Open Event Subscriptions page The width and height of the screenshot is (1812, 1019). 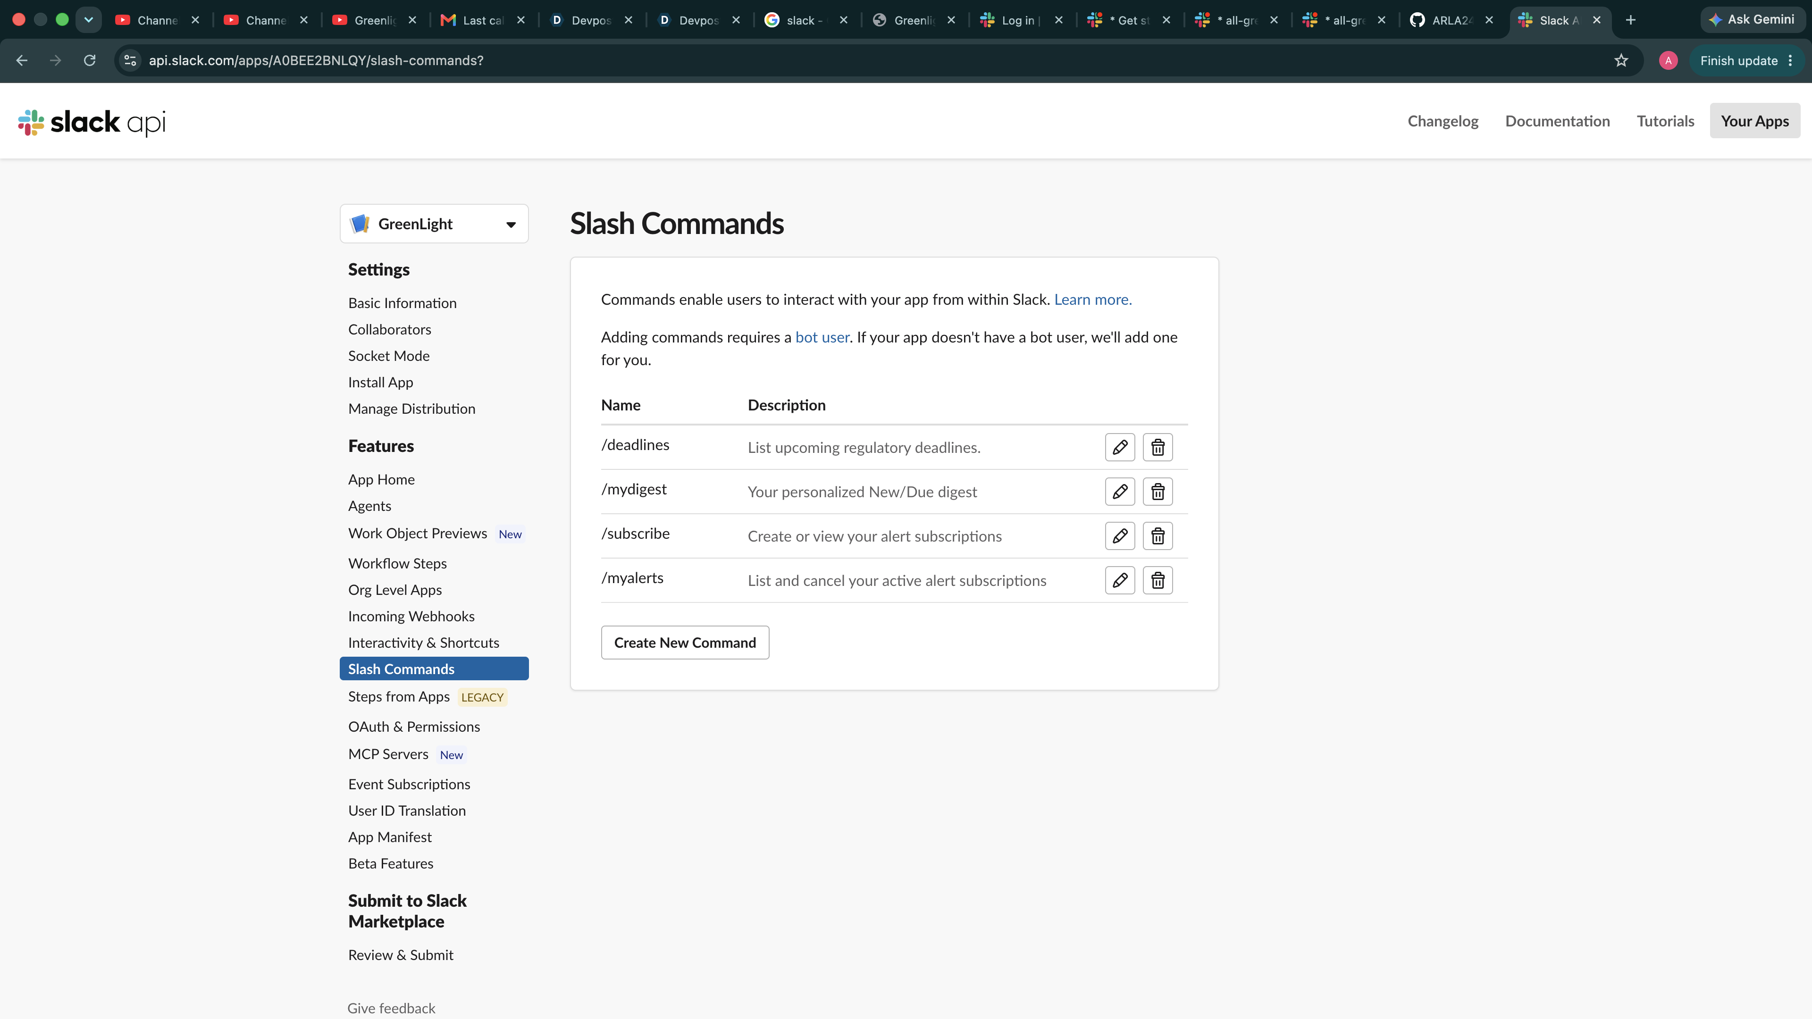[410, 785]
